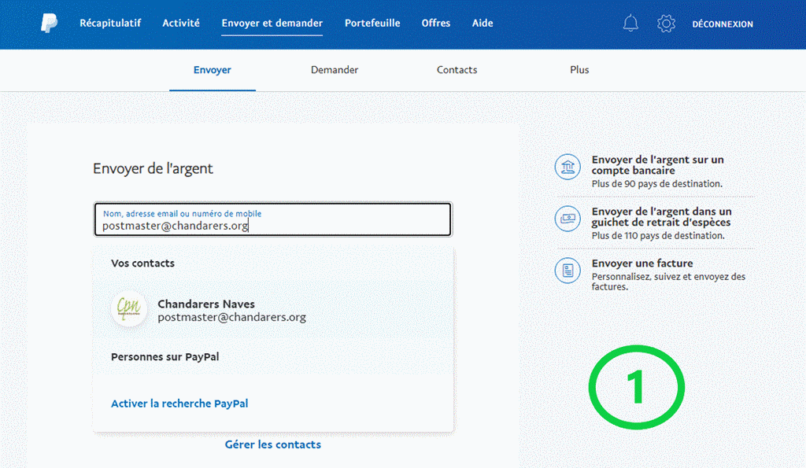806x468 pixels.
Task: Open the Récapitulatif menu item
Action: (110, 24)
